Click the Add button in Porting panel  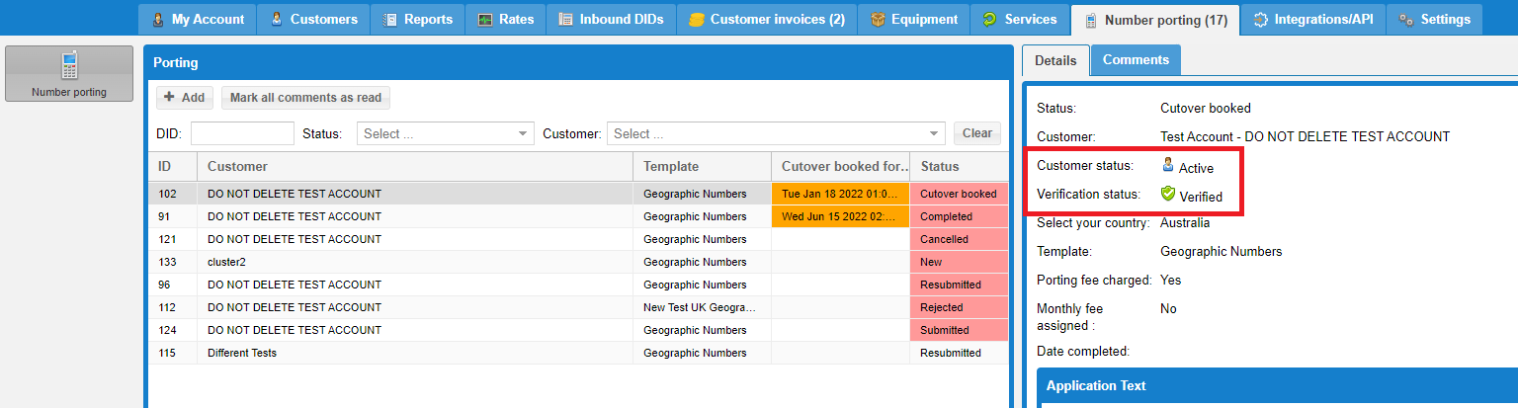point(184,97)
